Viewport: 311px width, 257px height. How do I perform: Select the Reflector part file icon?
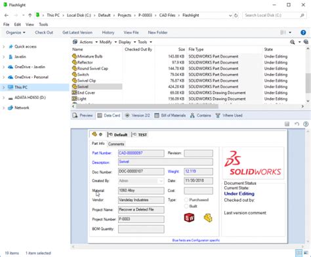74,62
